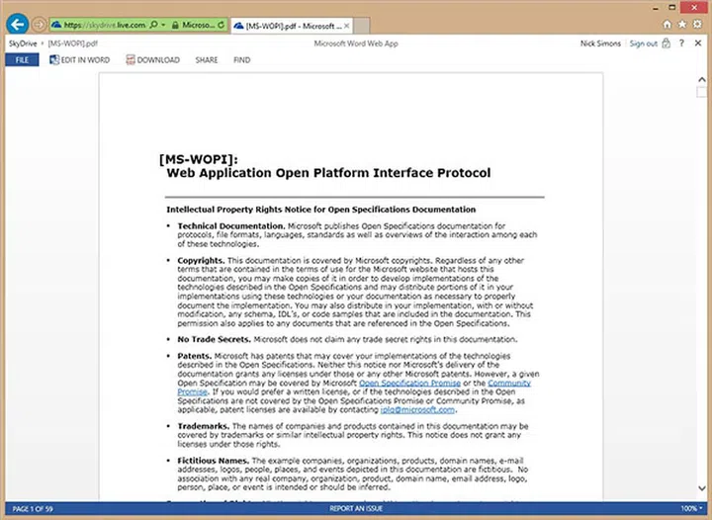Screen dimensions: 712x520
Task: Click SHARE in the toolbar
Action: (x=207, y=60)
